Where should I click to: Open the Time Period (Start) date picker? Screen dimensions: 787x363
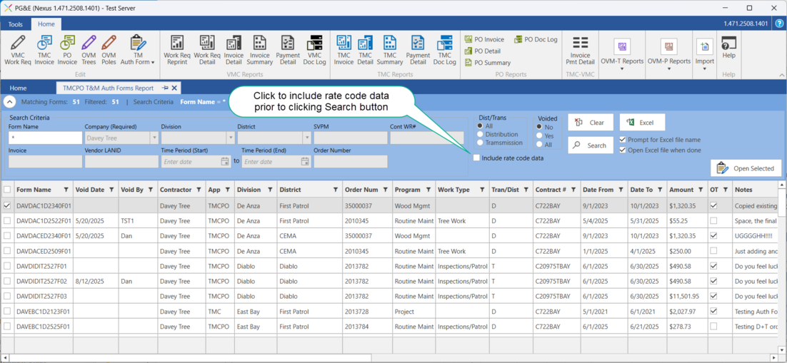tap(224, 162)
